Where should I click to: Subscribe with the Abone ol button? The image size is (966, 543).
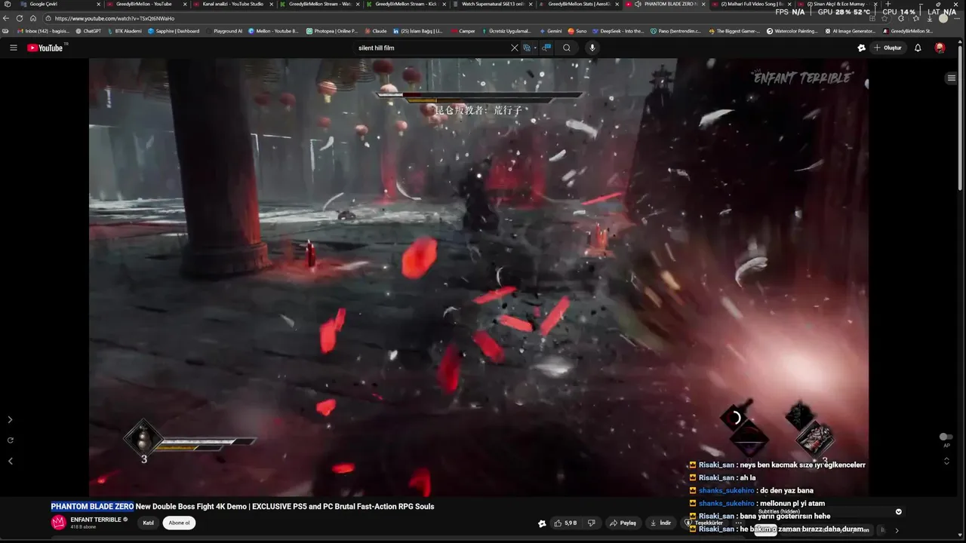point(179,523)
